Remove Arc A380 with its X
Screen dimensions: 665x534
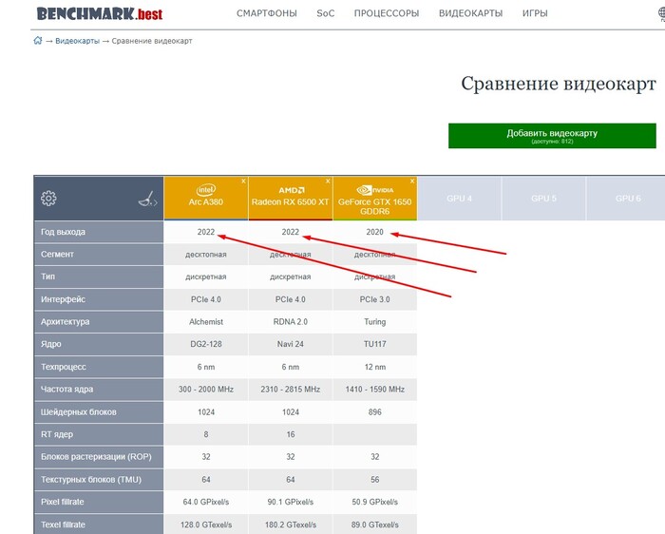coord(243,181)
